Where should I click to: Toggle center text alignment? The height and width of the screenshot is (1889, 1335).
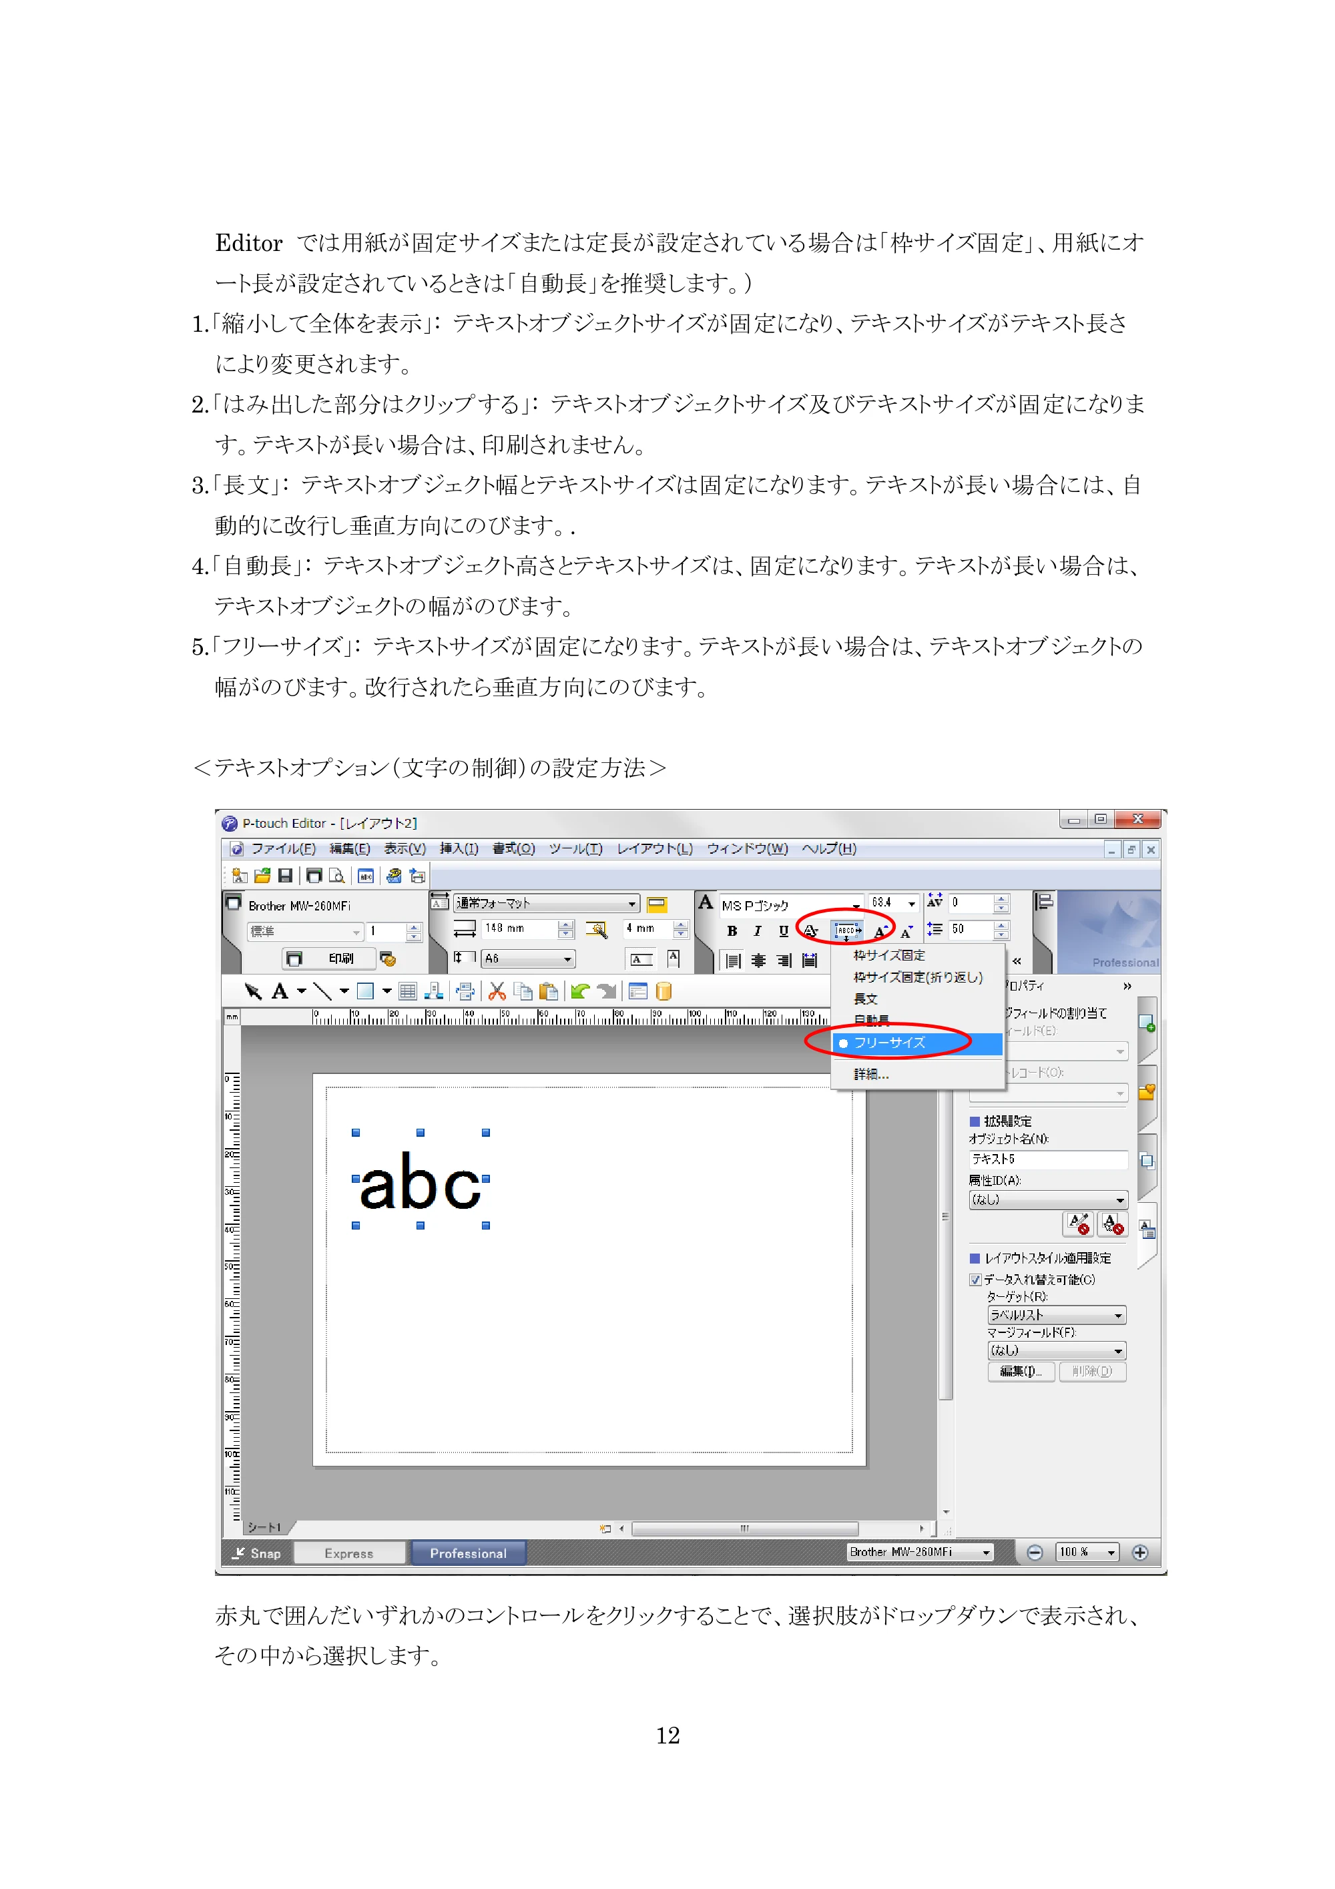coord(758,960)
